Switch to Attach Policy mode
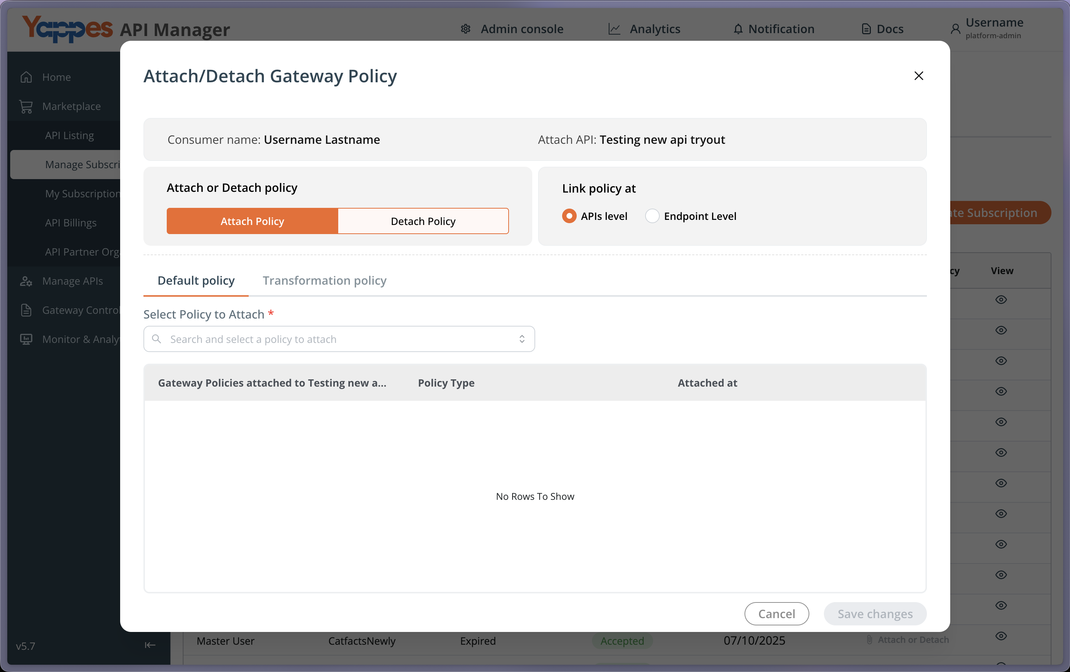This screenshot has width=1070, height=672. coord(252,221)
